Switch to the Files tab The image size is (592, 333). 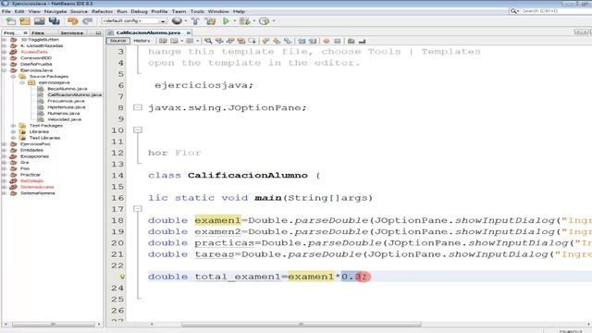point(38,33)
